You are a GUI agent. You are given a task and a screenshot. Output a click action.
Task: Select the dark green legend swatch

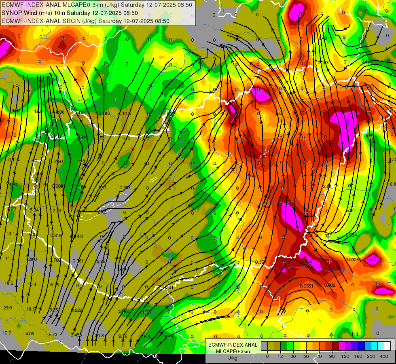(284, 346)
